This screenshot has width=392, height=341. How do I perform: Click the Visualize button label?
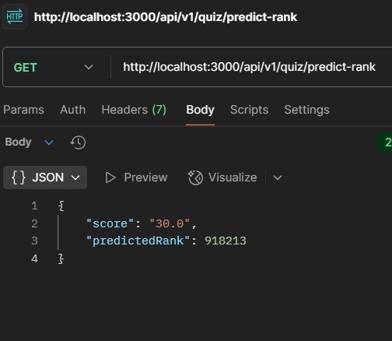(233, 178)
